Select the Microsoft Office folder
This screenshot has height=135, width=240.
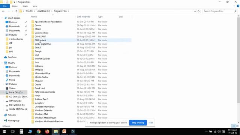tap(42, 73)
